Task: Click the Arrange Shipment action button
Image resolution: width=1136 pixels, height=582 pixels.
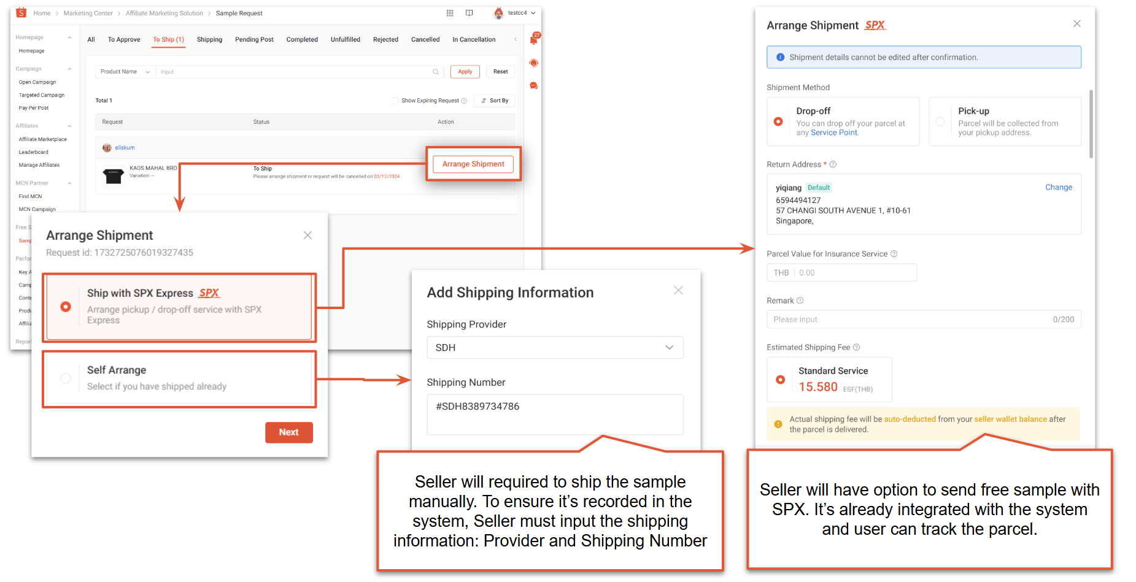Action: (473, 164)
